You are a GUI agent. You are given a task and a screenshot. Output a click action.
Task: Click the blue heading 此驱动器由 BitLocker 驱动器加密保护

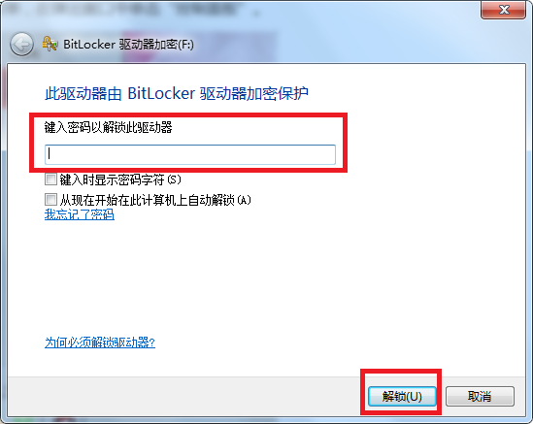[177, 93]
